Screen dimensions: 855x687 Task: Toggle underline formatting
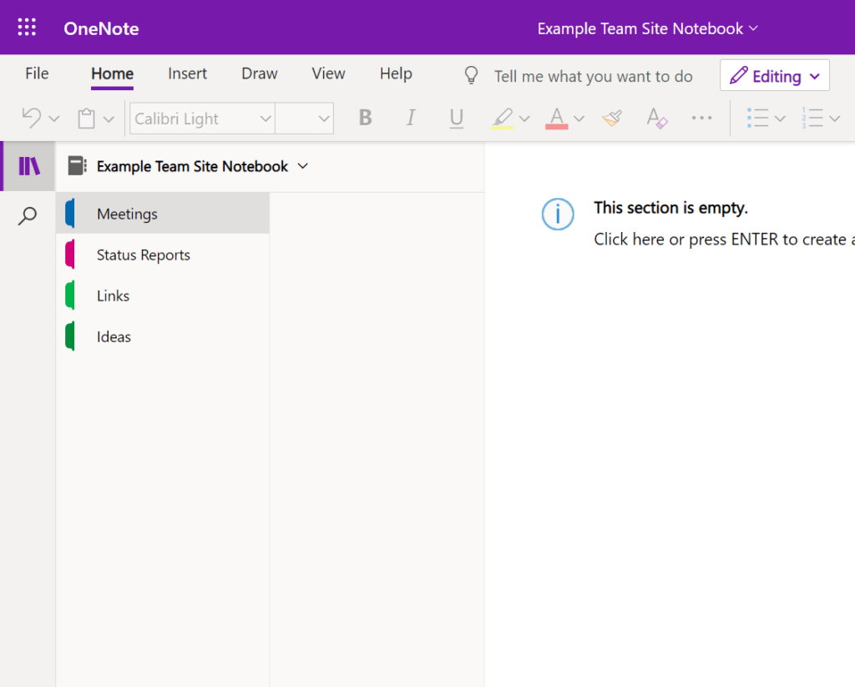(457, 119)
